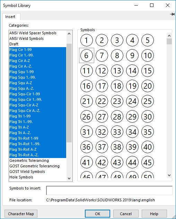The image size is (176, 219).
Task: Select GOST Geometric Tolerancing category
Action: (x=38, y=166)
